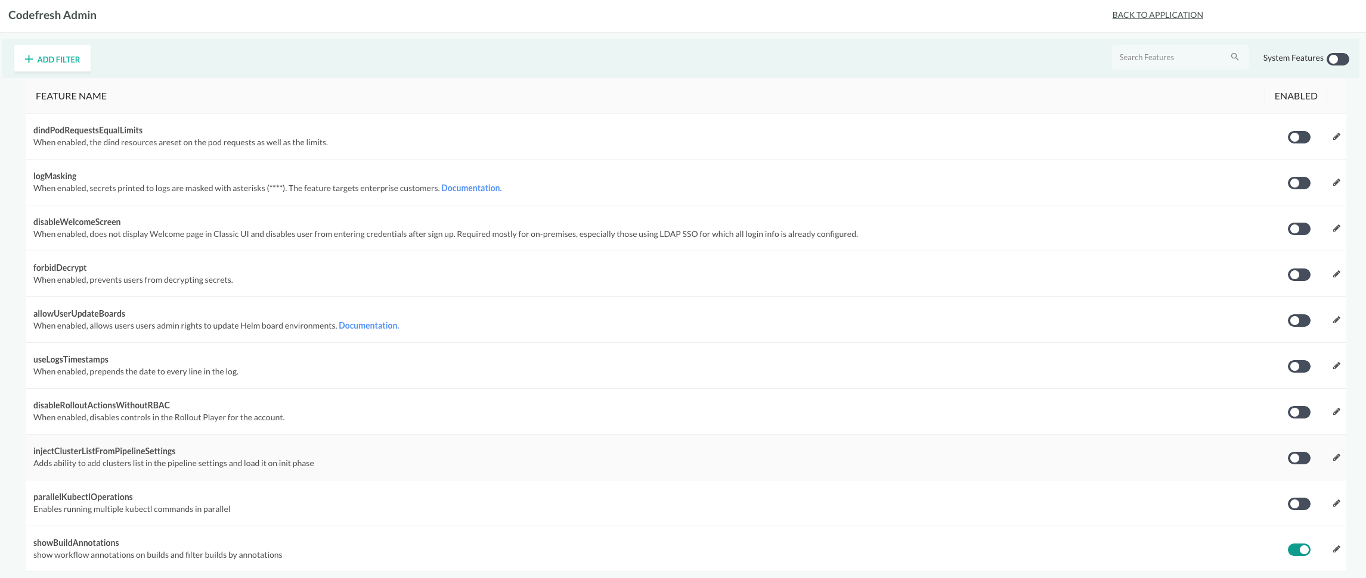Edit allowUserUpdateBoards using pencil icon

[1336, 320]
